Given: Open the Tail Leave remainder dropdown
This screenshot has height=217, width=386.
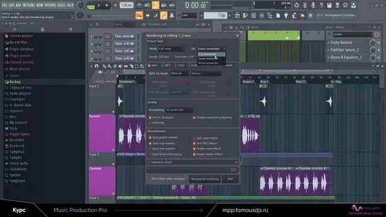Looking at the screenshot, I should coord(211,49).
